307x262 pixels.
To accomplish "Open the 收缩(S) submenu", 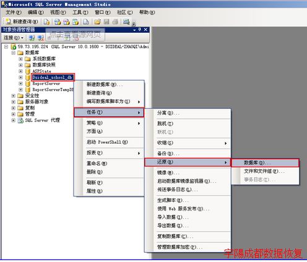I will pyautogui.click(x=188, y=143).
